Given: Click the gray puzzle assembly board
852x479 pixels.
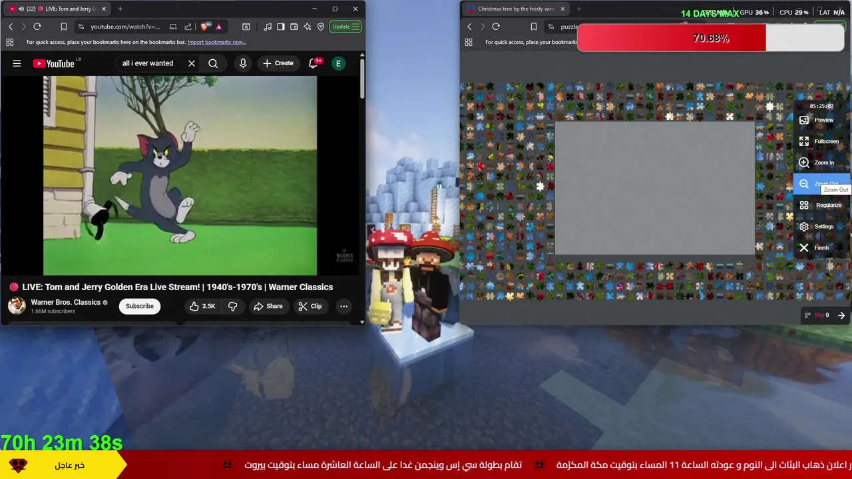Looking at the screenshot, I should coord(655,188).
